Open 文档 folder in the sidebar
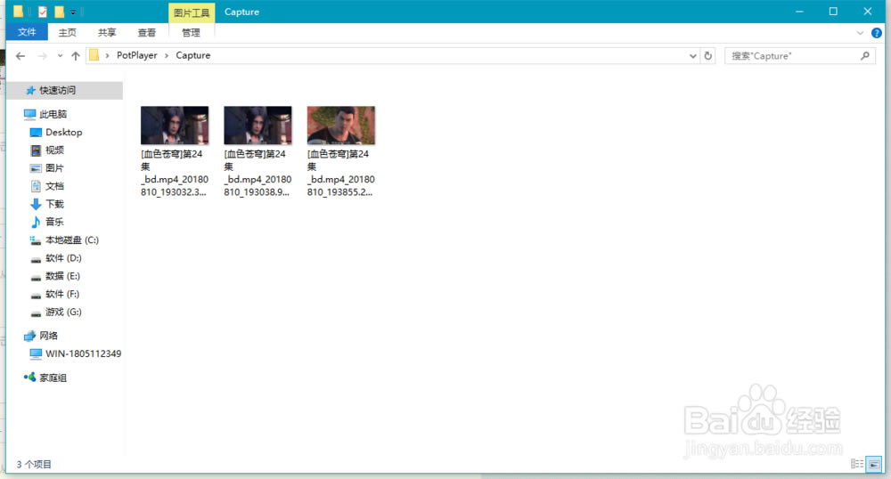This screenshot has height=479, width=891. [54, 186]
